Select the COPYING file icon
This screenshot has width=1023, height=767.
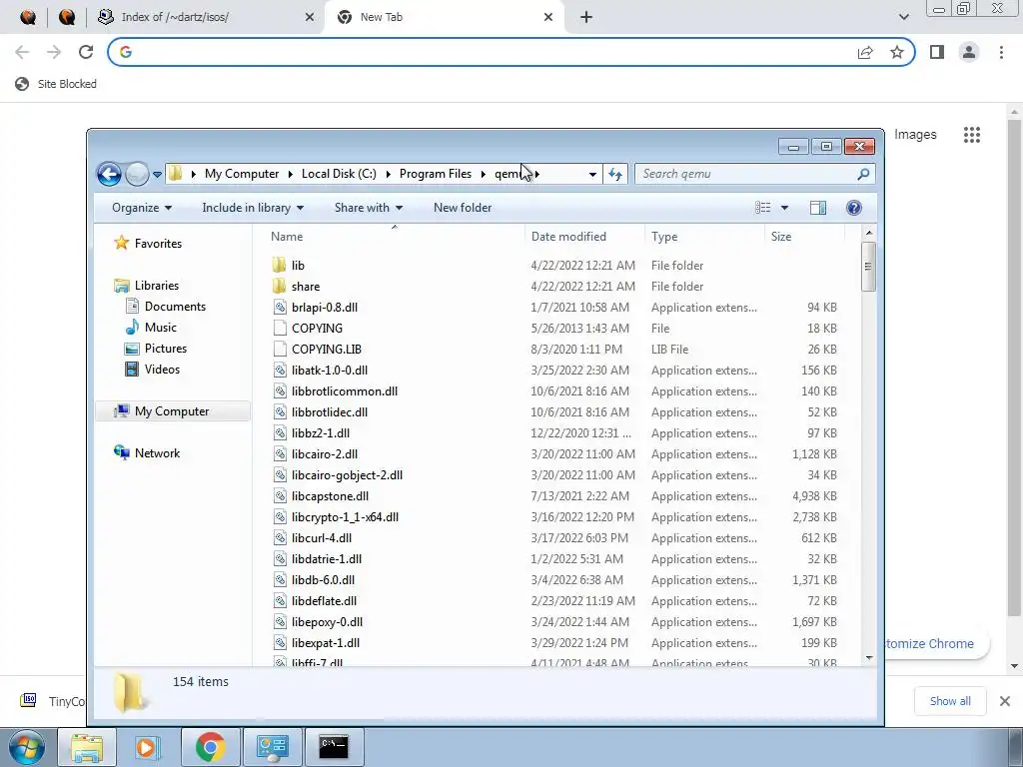point(280,328)
